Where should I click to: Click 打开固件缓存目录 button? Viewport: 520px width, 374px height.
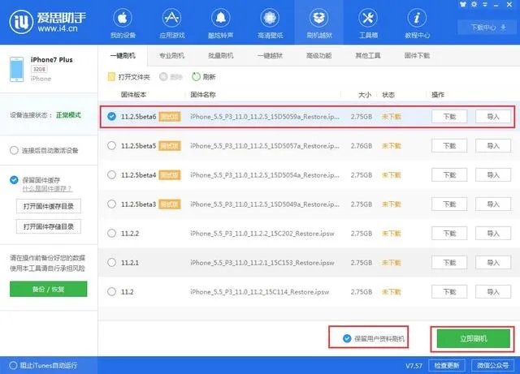49,206
